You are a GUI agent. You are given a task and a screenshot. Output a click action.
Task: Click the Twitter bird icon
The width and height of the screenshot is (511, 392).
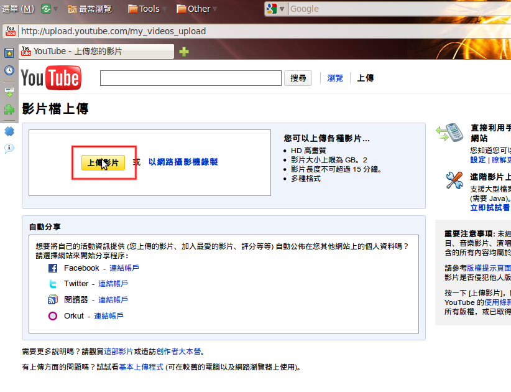pos(53,284)
